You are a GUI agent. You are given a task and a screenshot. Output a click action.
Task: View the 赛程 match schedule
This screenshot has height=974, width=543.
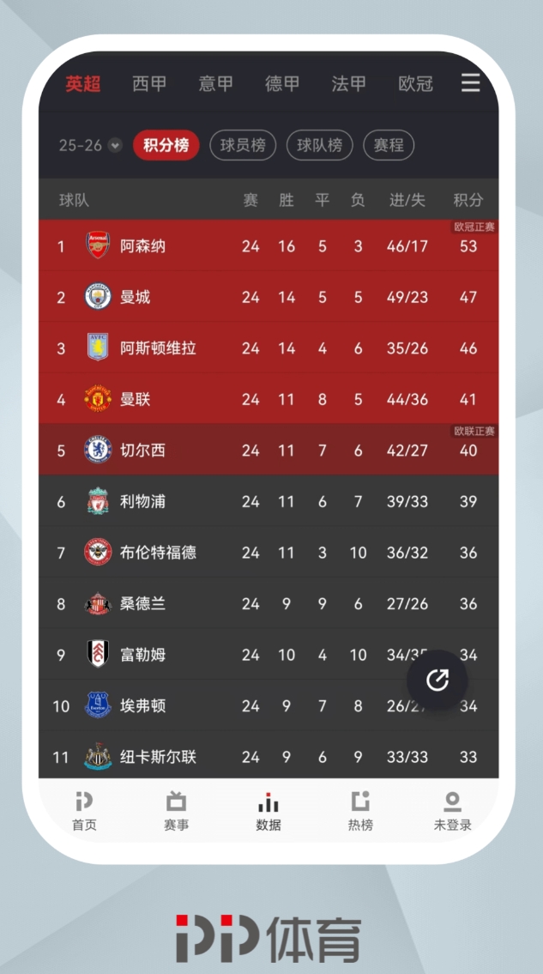tap(389, 145)
